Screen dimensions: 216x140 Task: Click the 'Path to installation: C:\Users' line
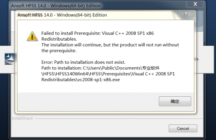click(100, 68)
